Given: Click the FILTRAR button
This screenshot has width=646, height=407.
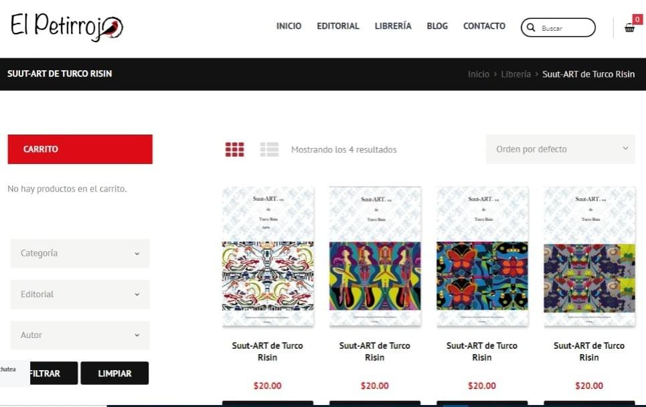Looking at the screenshot, I should (x=44, y=374).
